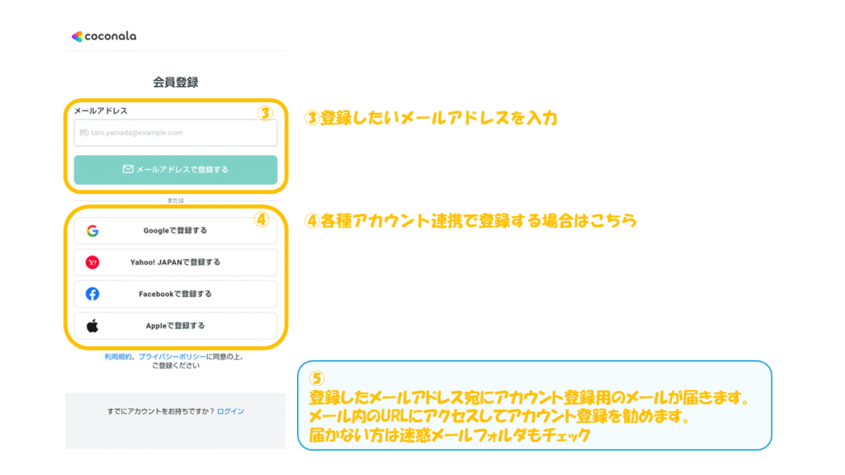Choose Googleで登録する
845x475 pixels.
pyautogui.click(x=175, y=231)
